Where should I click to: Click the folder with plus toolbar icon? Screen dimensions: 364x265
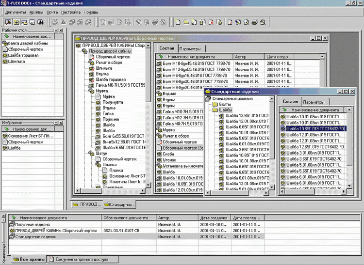17,22
